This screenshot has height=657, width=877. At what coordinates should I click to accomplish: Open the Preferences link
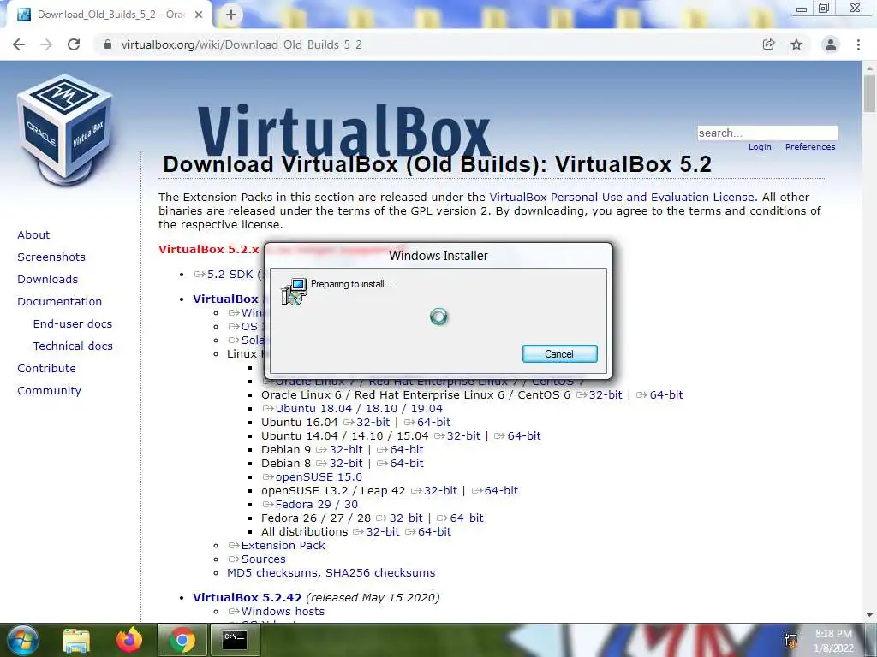[810, 147]
